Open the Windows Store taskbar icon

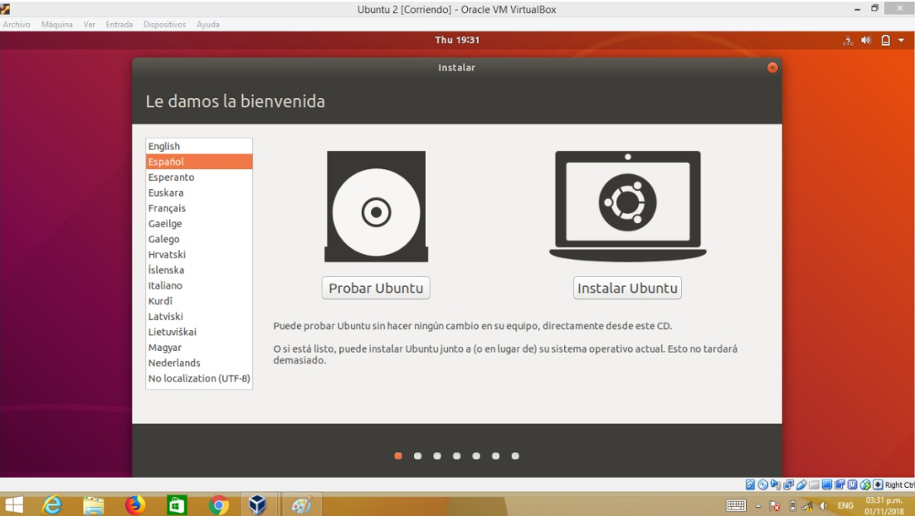pyautogui.click(x=176, y=505)
